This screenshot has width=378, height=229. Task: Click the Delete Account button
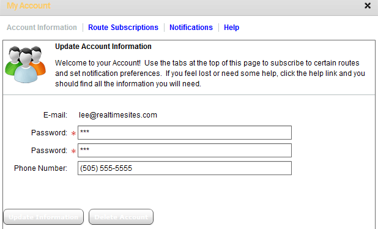(121, 217)
